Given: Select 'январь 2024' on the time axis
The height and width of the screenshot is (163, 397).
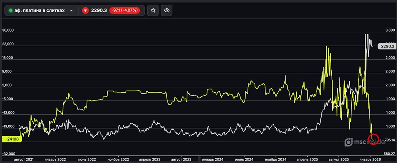Looking at the screenshot, I should pos(212,159).
